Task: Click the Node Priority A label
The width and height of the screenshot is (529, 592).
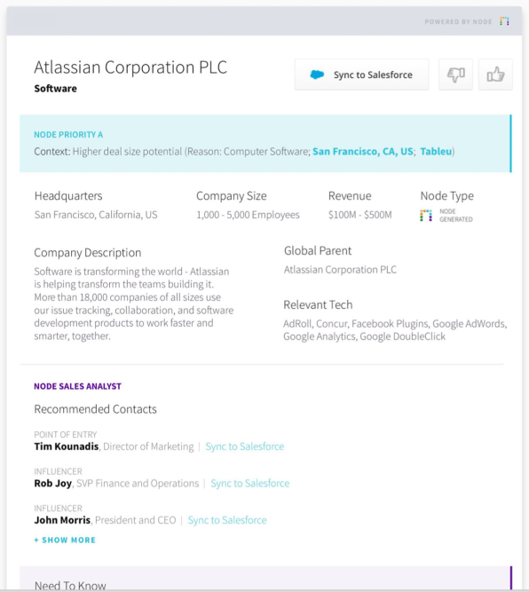Action: (x=68, y=135)
